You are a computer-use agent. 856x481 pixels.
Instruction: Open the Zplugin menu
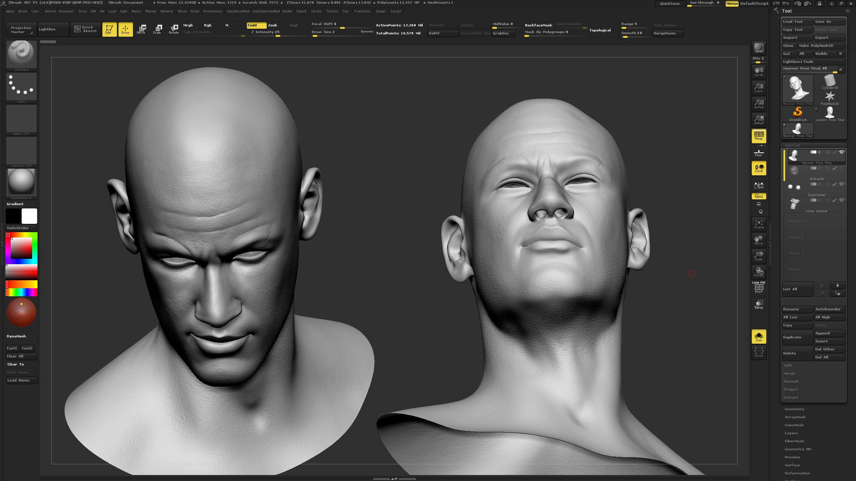[380, 11]
